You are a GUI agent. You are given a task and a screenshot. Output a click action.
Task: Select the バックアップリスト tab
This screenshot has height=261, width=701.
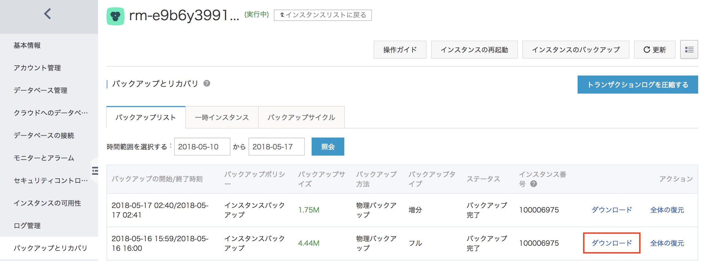(146, 117)
